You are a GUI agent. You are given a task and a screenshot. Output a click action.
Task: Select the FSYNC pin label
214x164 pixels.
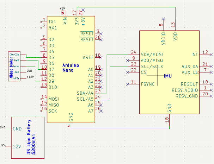point(148,84)
